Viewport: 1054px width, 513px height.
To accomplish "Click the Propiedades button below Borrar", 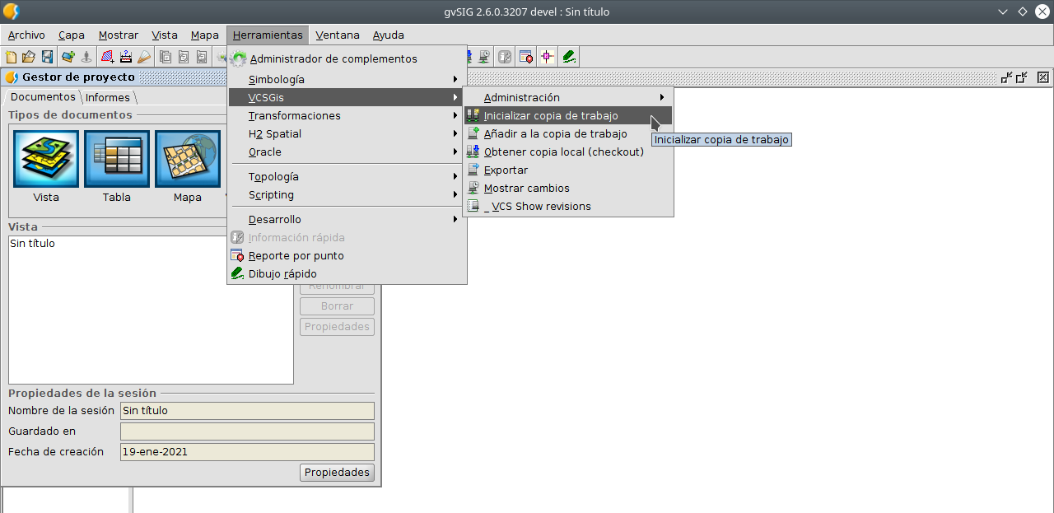I will pyautogui.click(x=338, y=327).
